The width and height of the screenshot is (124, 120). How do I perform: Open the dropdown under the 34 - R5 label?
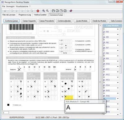coord(118,40)
